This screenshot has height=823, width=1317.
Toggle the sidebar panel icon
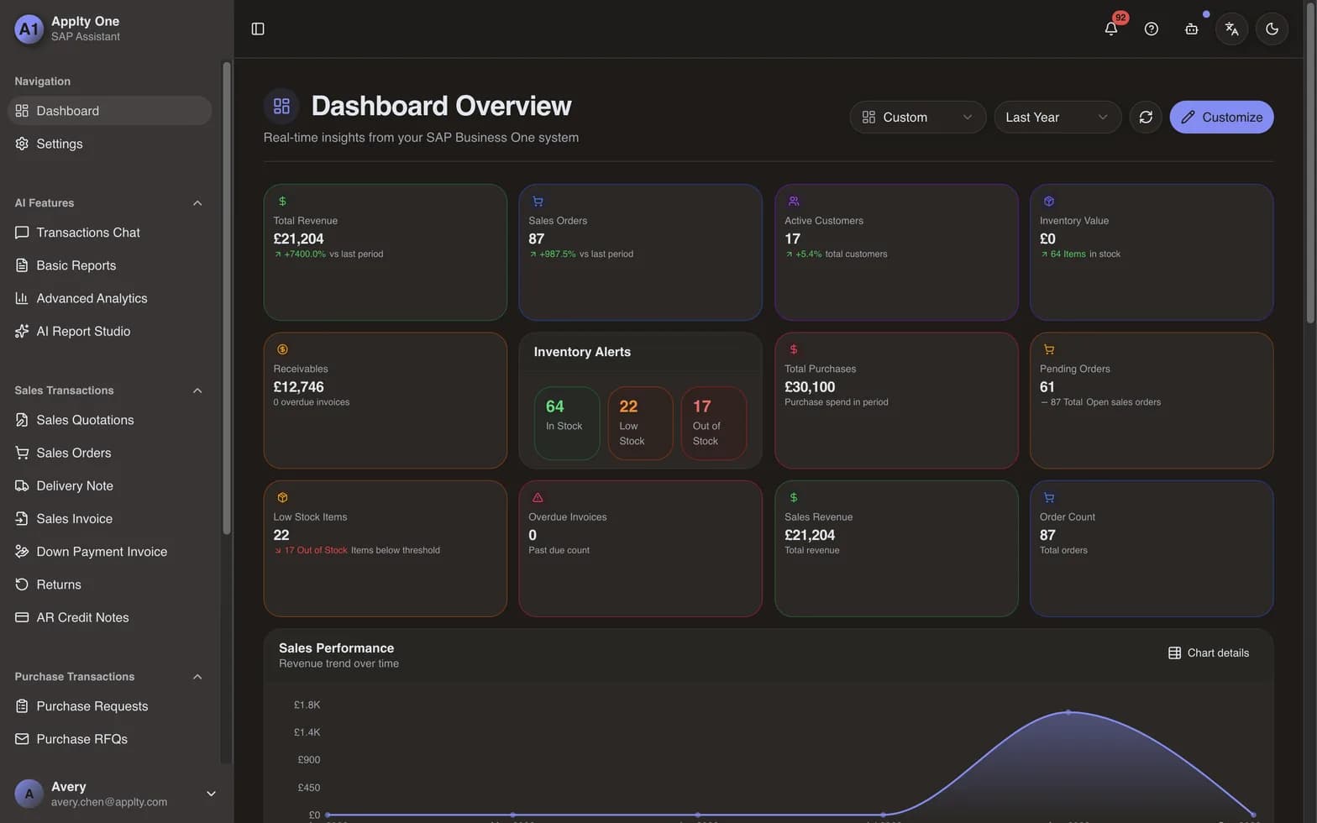pos(258,29)
